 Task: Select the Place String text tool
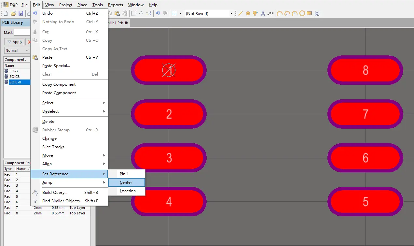click(x=263, y=13)
